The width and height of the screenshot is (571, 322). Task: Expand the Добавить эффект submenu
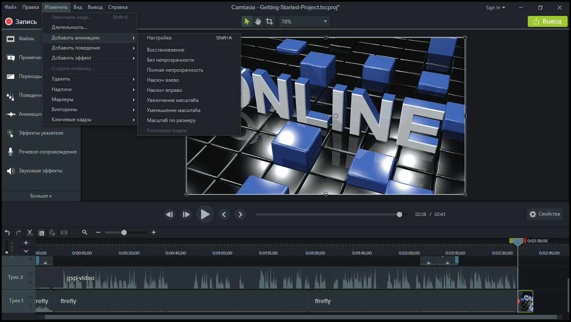[89, 58]
